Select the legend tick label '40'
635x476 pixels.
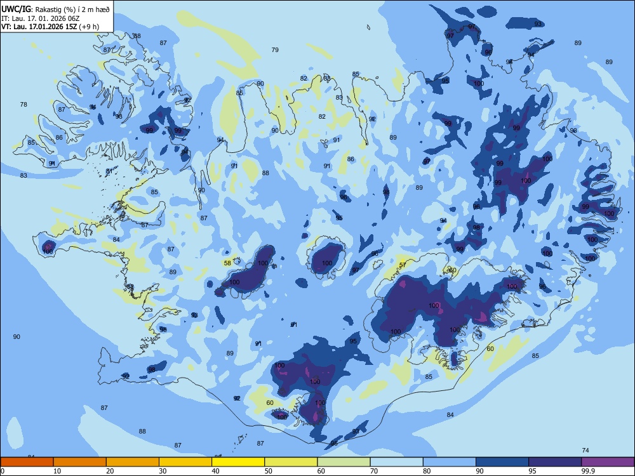point(215,471)
